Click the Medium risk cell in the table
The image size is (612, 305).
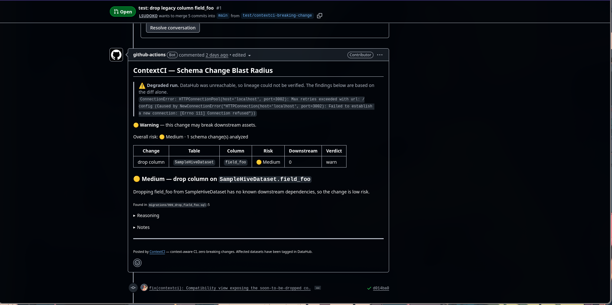click(x=268, y=162)
